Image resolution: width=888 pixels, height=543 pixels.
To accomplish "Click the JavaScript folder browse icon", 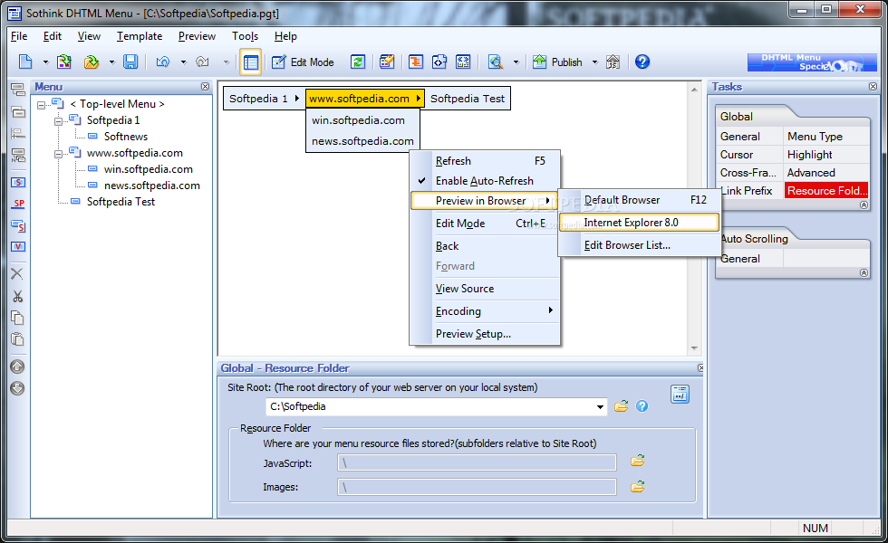I will pos(638,461).
